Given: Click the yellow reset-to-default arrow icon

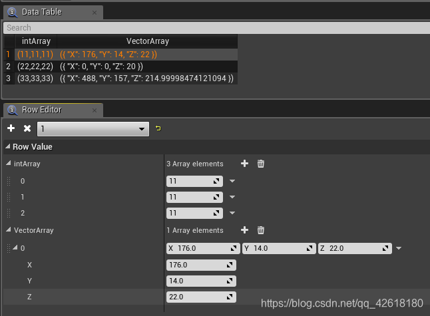Looking at the screenshot, I should point(158,128).
